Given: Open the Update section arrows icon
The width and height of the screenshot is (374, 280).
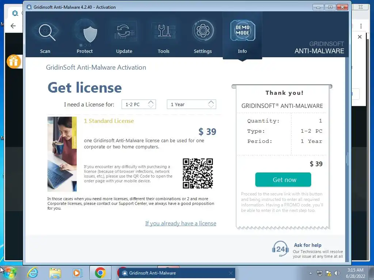Looking at the screenshot, I should coord(124,31).
